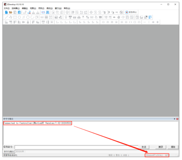Insert a ladder coil parentheses symbol
Image resolution: width=182 pixels, height=160 pixels.
coord(130,22)
